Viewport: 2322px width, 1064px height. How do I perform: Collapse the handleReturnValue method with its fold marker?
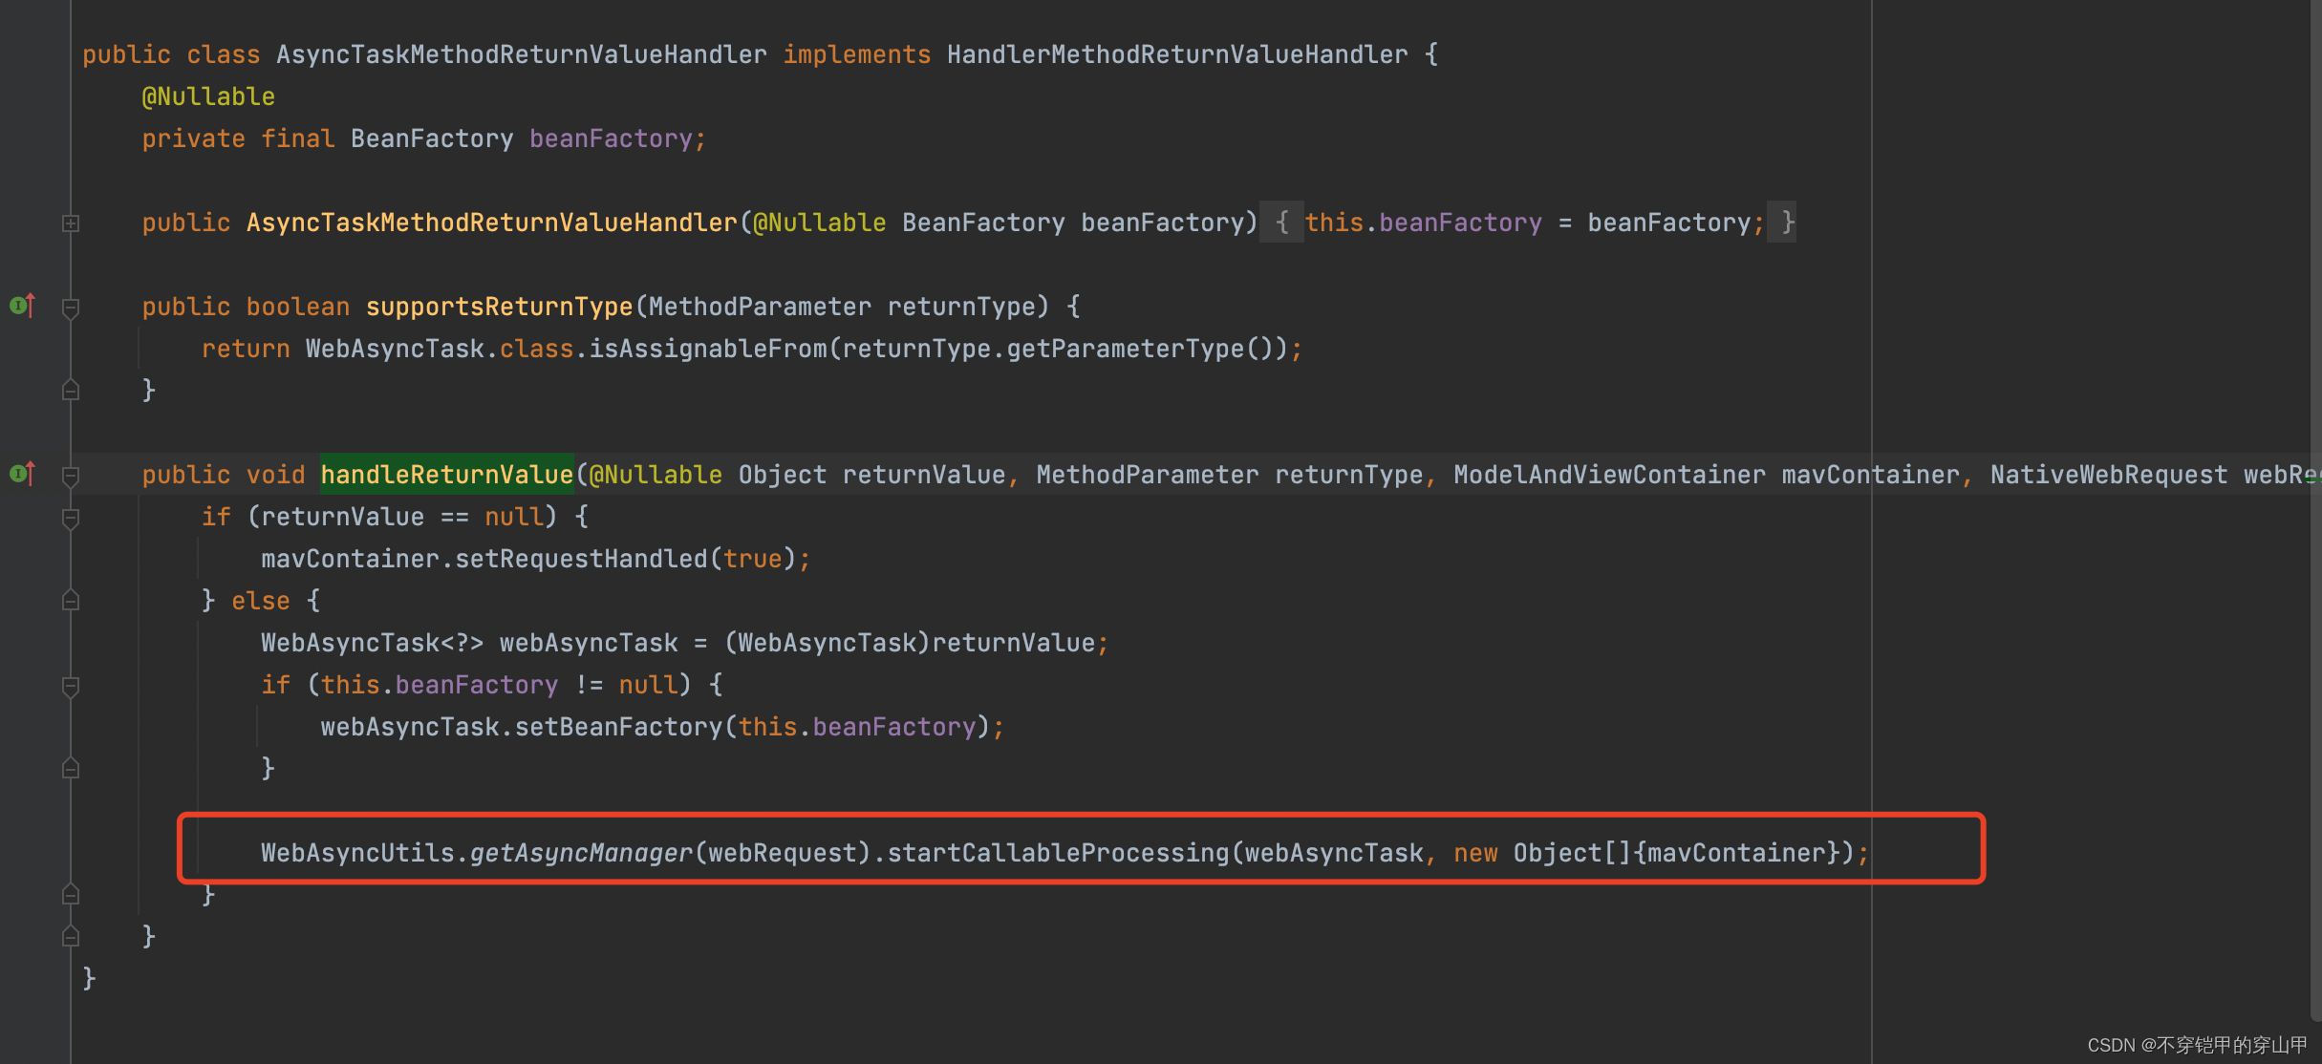click(71, 476)
